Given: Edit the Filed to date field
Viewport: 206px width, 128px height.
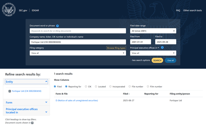Looking at the screenshot, I should tap(166, 42).
